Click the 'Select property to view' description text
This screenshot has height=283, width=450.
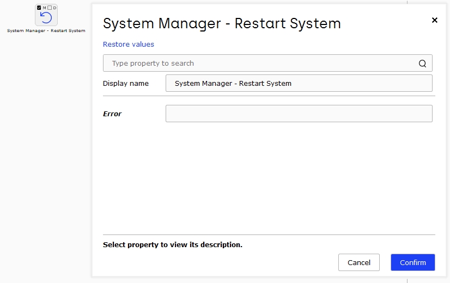173,244
